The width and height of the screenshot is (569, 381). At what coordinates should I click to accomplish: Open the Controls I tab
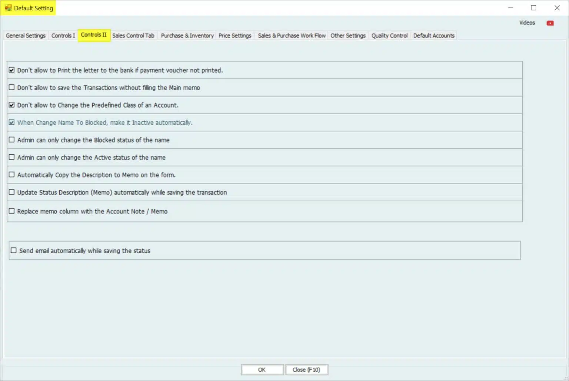pyautogui.click(x=63, y=36)
